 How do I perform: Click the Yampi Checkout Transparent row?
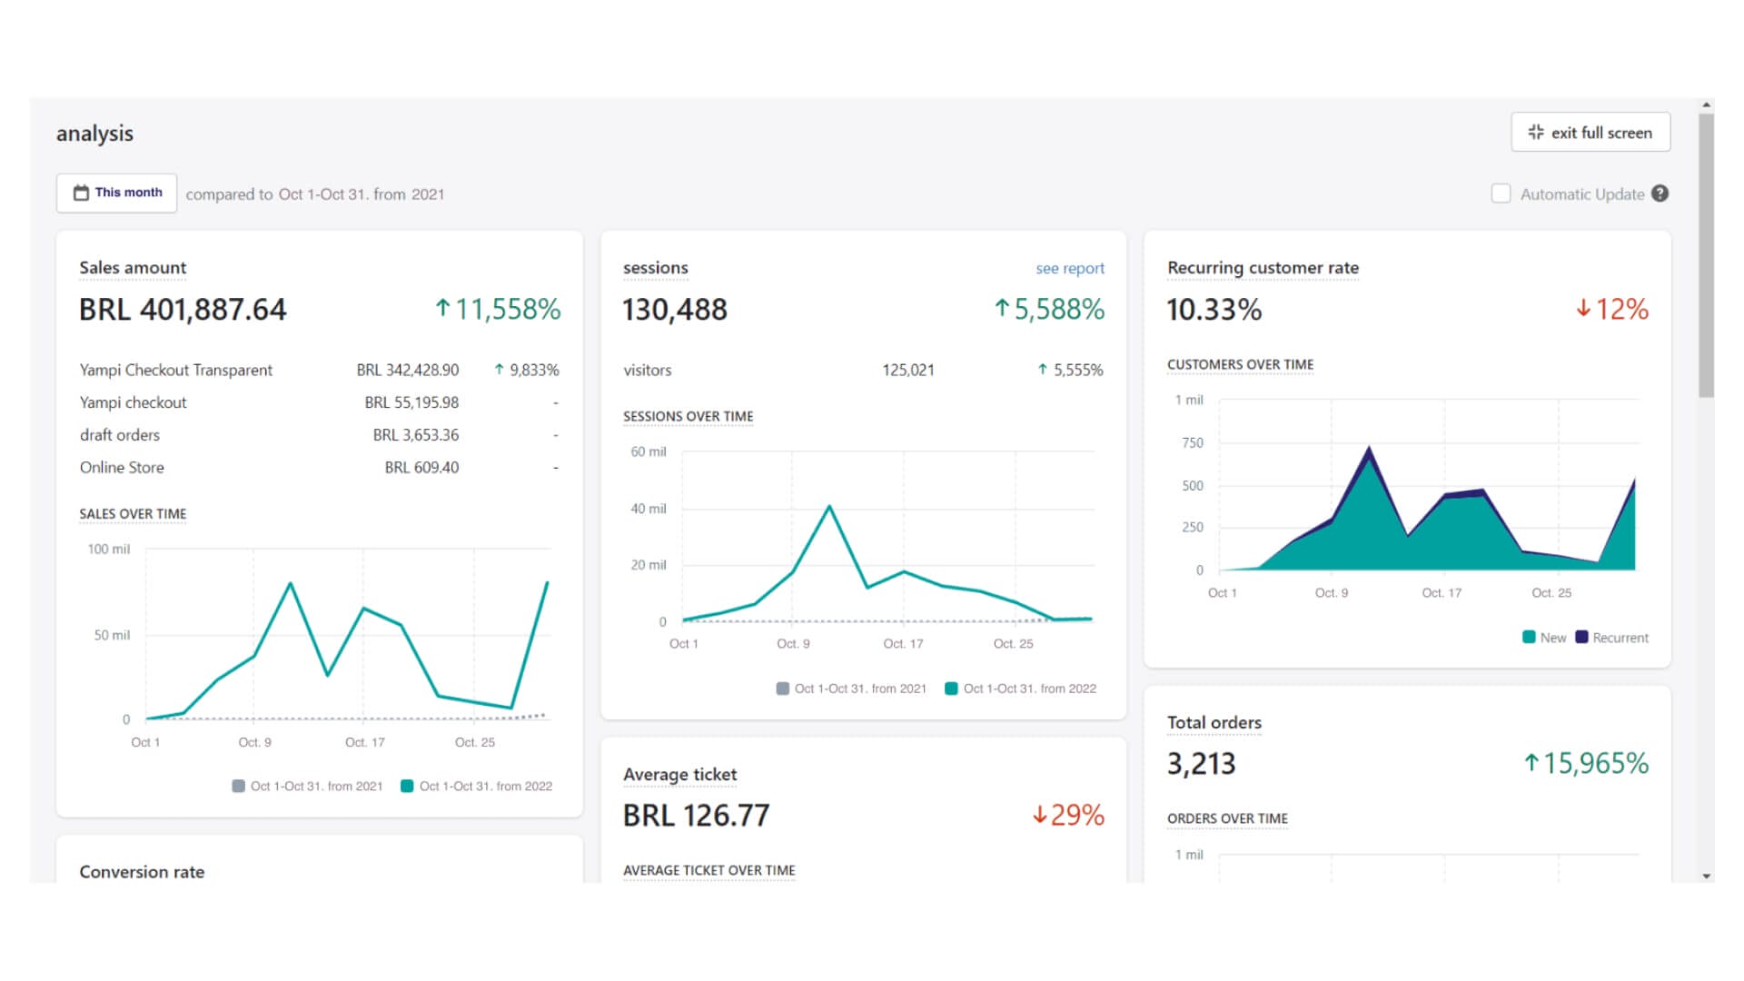[x=176, y=370]
